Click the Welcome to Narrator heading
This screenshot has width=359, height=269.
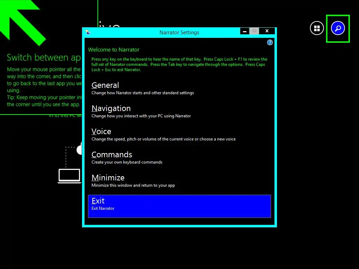click(114, 50)
